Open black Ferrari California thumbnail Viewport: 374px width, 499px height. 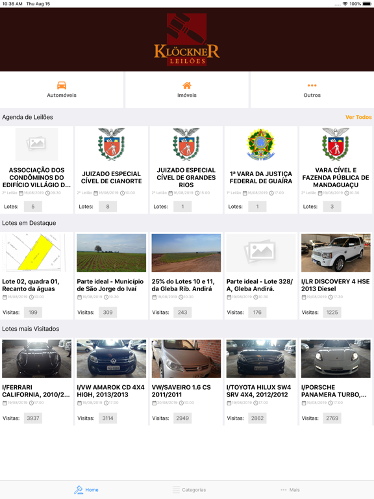click(x=36, y=359)
